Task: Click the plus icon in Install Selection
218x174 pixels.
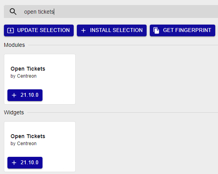Action: (83, 30)
